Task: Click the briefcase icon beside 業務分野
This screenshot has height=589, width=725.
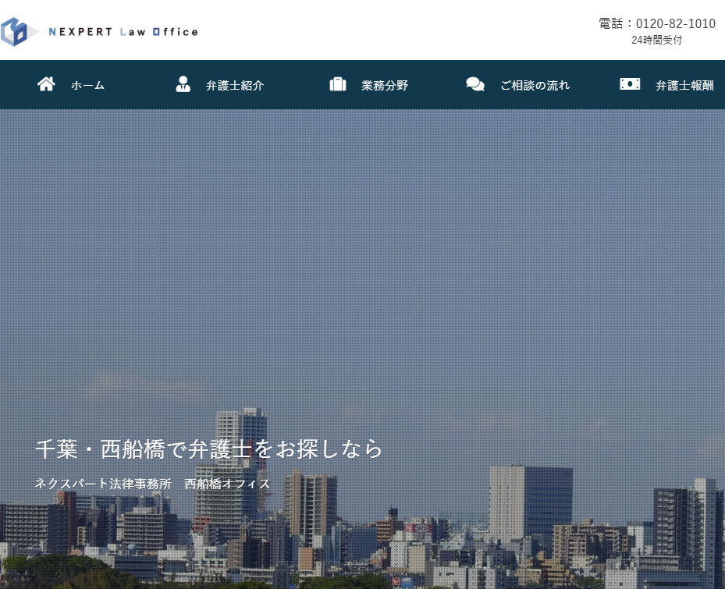Action: [337, 84]
